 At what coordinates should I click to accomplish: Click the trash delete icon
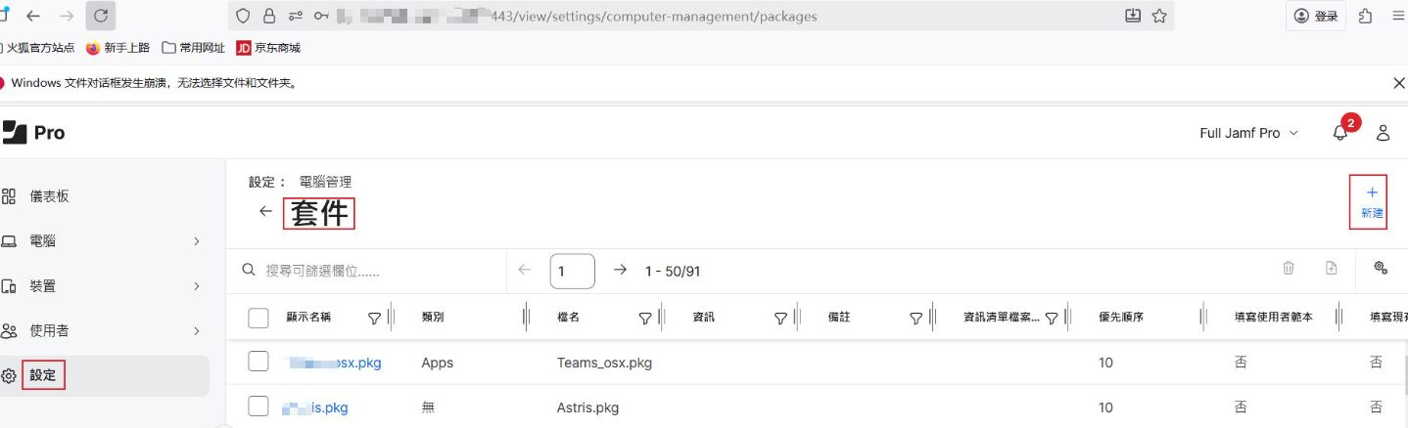point(1289,268)
